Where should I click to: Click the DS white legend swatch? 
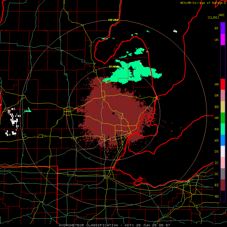223,151
